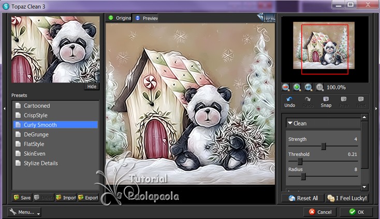
Task: Import a preset file
Action: pos(66,198)
